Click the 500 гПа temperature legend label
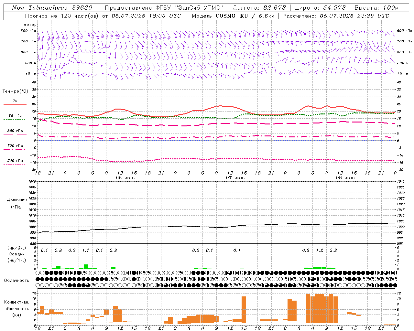 click(15, 160)
